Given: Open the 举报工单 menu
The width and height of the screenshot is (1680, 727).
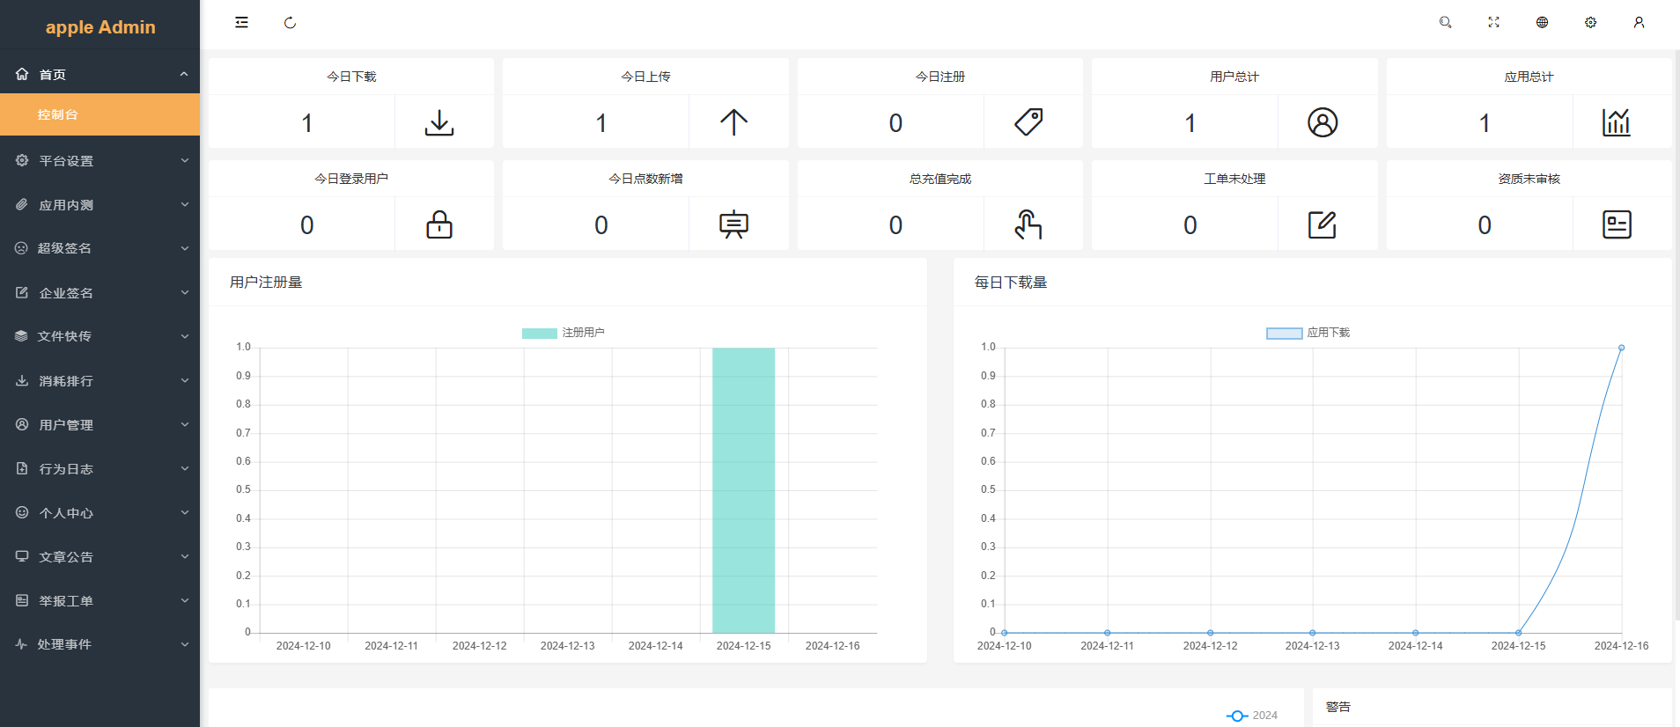Looking at the screenshot, I should pyautogui.click(x=99, y=600).
